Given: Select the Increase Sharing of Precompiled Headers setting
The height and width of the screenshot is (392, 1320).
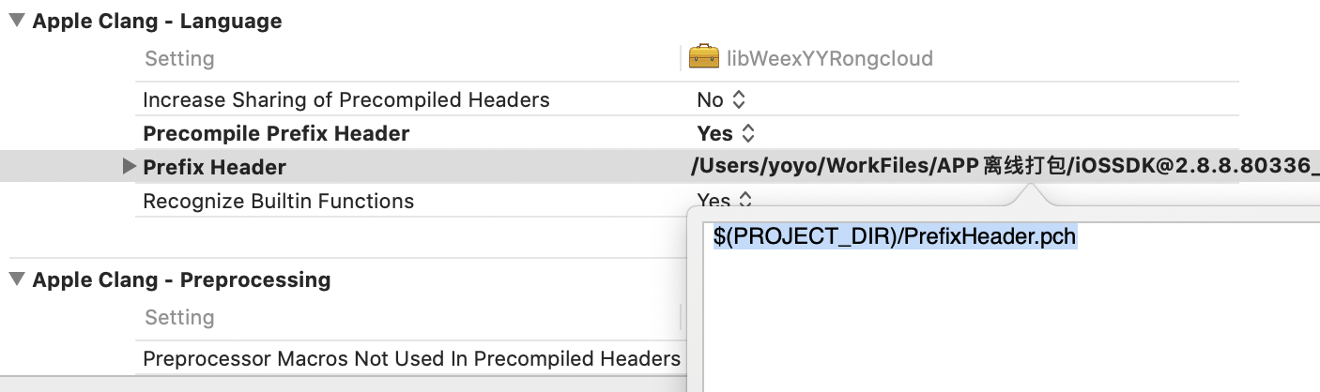Looking at the screenshot, I should (346, 99).
